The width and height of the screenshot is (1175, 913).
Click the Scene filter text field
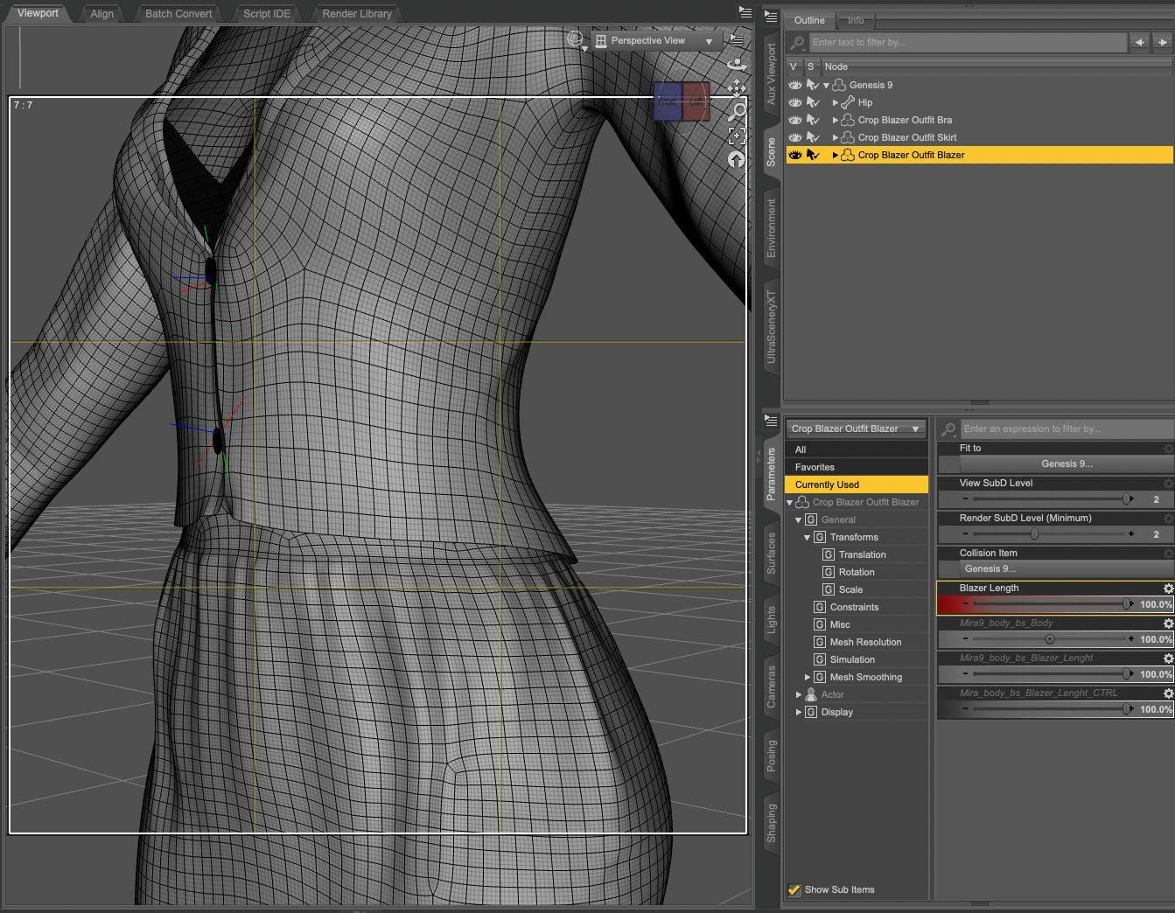point(967,42)
